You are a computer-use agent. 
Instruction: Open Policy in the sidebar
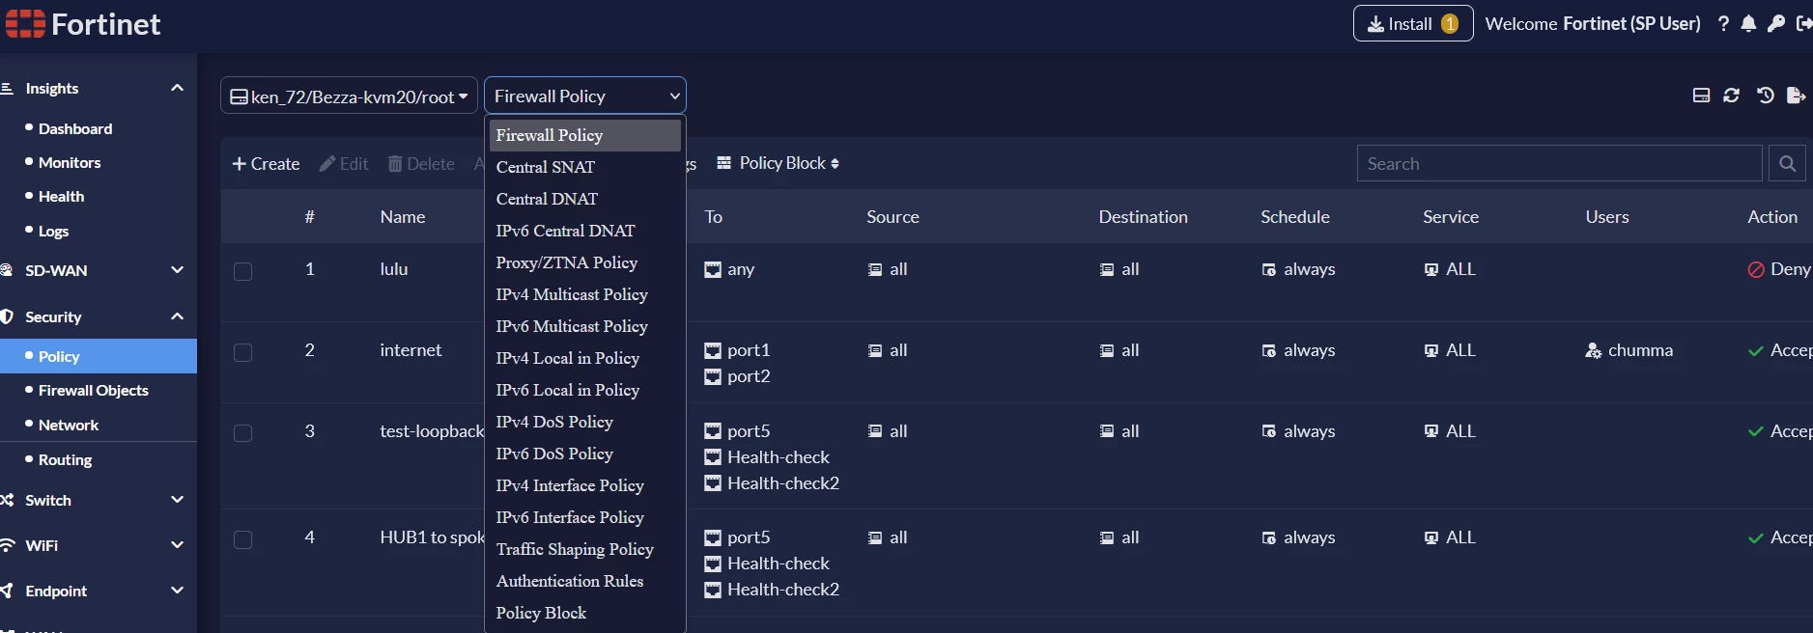99,356
